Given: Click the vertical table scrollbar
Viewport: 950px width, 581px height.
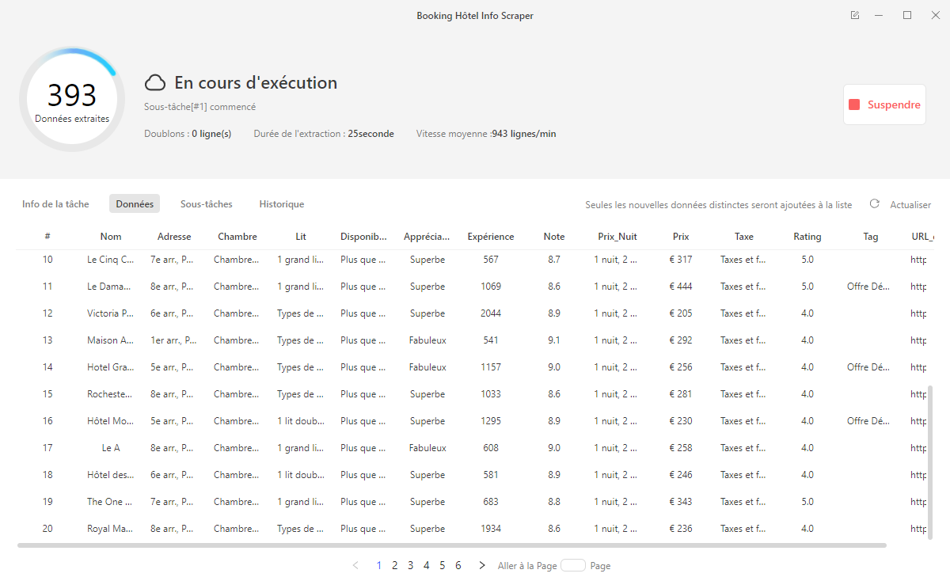Looking at the screenshot, I should [x=929, y=463].
